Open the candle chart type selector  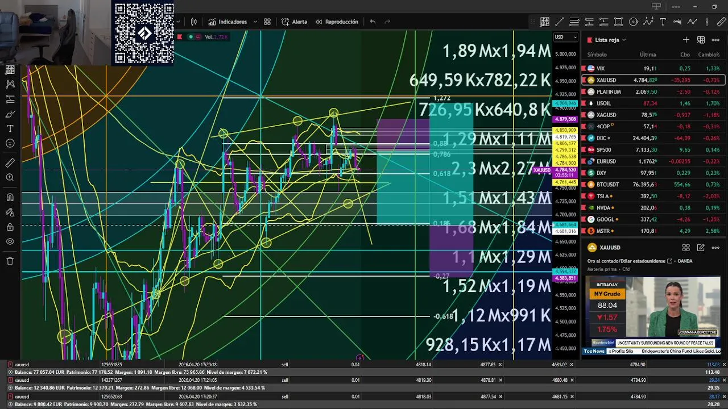click(x=194, y=22)
